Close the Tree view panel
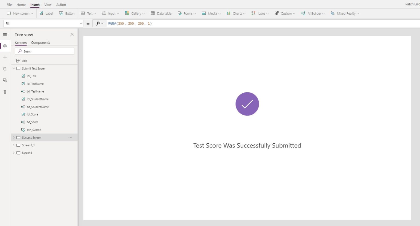Screen dimensions: 420x226 point(72,34)
